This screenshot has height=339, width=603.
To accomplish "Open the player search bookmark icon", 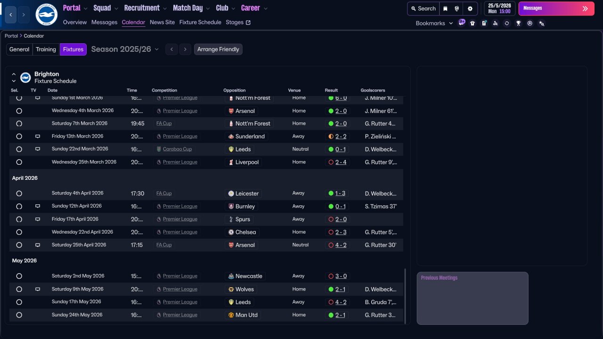I will pyautogui.click(x=495, y=23).
